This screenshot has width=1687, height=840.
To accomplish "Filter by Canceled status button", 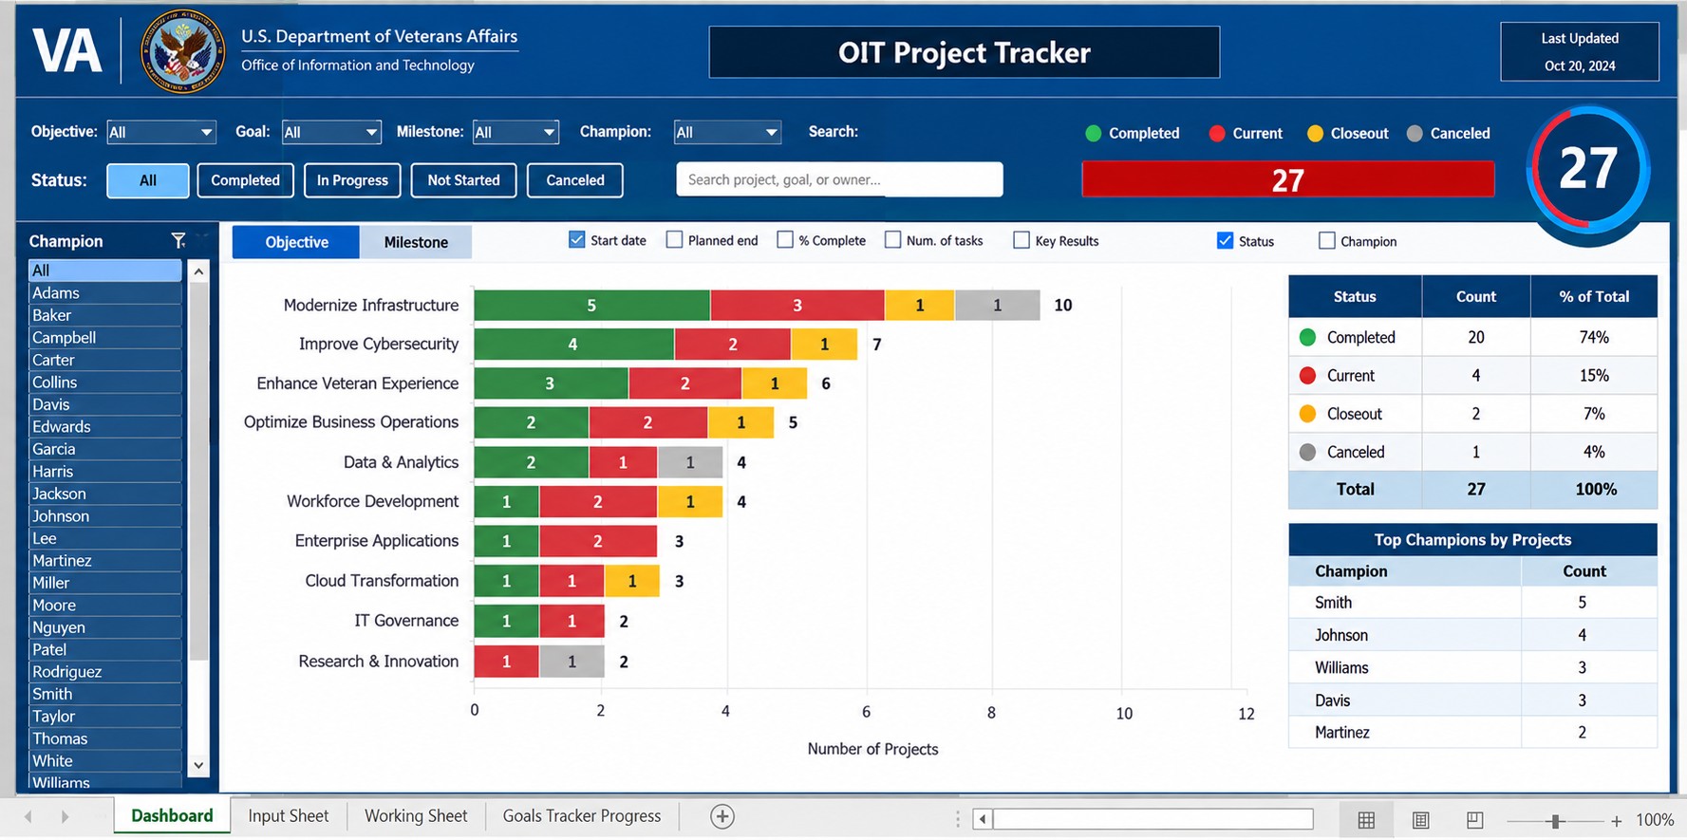I will [x=575, y=180].
